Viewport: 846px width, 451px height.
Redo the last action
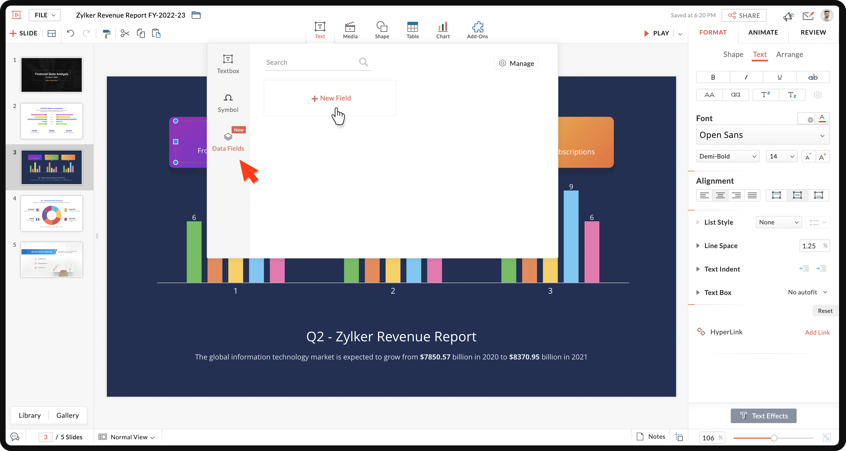[x=86, y=33]
